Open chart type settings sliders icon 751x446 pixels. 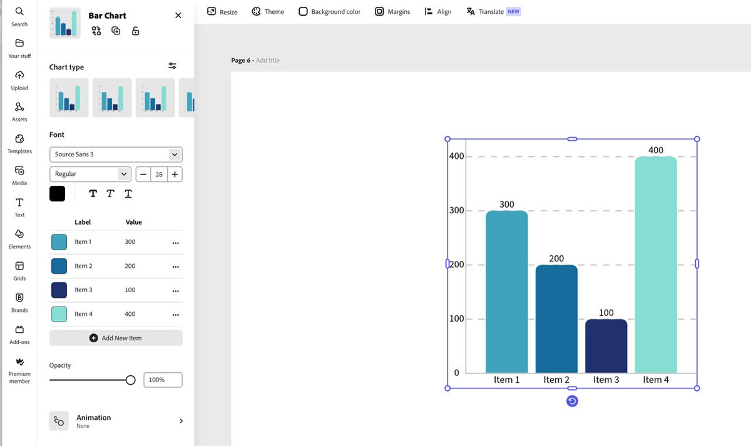[x=173, y=66]
